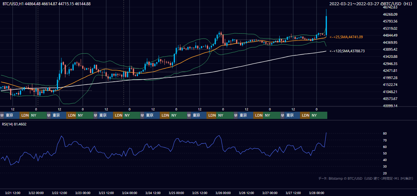This screenshot has height=196, width=417.
Task: Click price axis label 45793.56
Action: [x=390, y=21]
